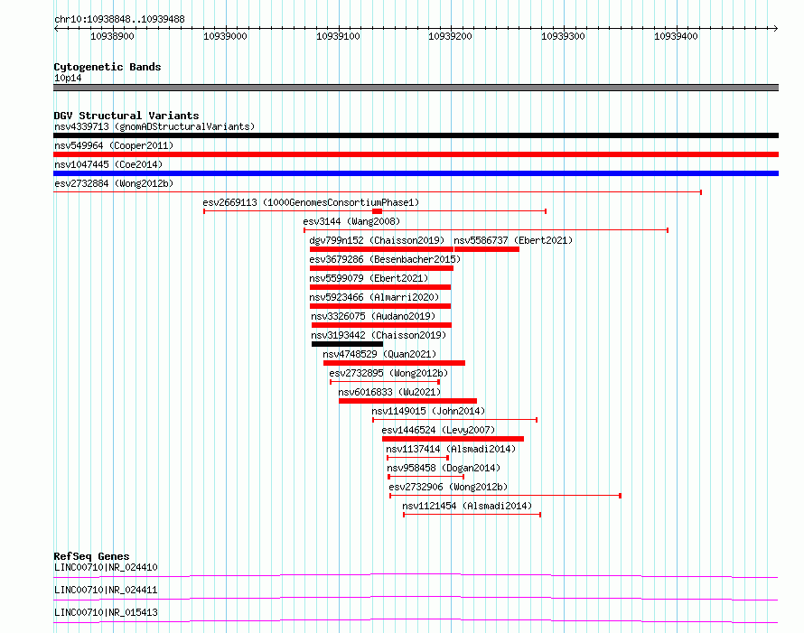The image size is (804, 633).
Task: Click the blue nsv1047445 variant bar
Action: (x=416, y=173)
